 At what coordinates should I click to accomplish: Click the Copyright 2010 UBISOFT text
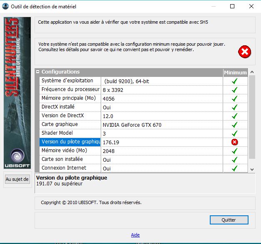pos(91,202)
